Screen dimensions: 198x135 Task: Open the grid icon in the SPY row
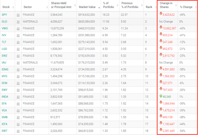click(18, 15)
